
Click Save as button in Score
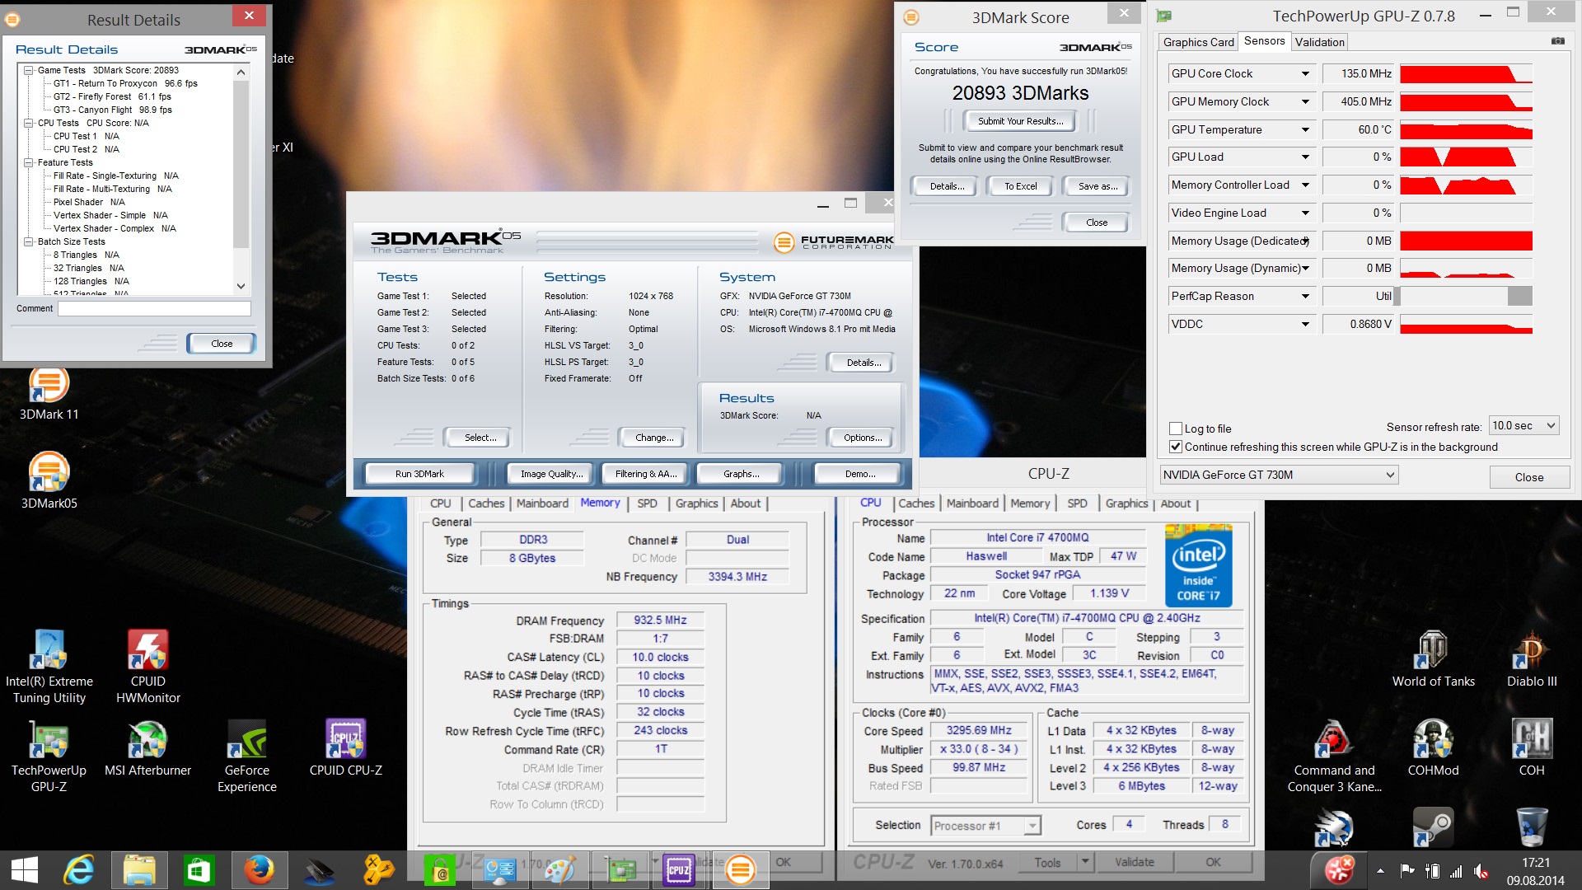pos(1098,186)
